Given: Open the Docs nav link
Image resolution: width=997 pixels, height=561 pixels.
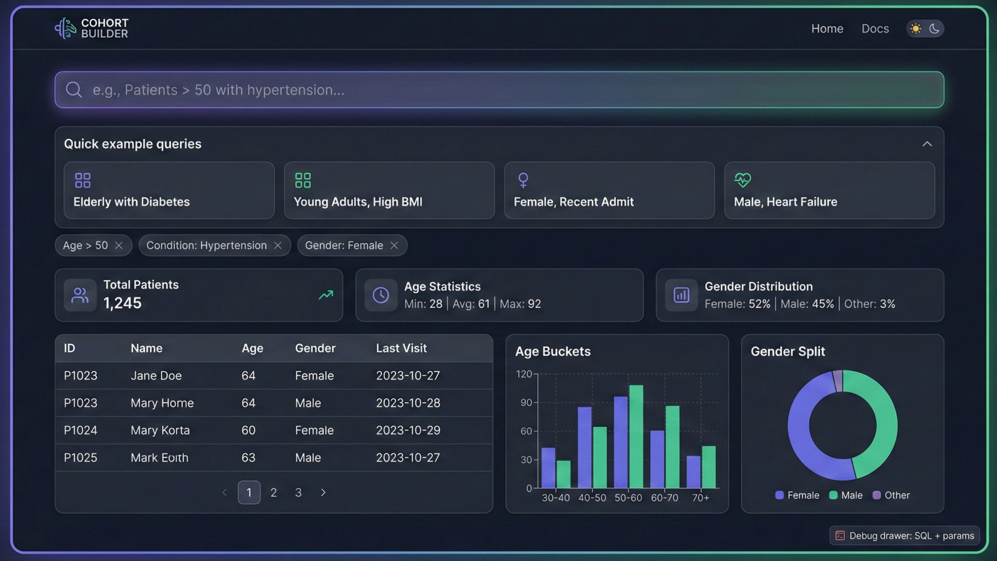Looking at the screenshot, I should click(875, 29).
